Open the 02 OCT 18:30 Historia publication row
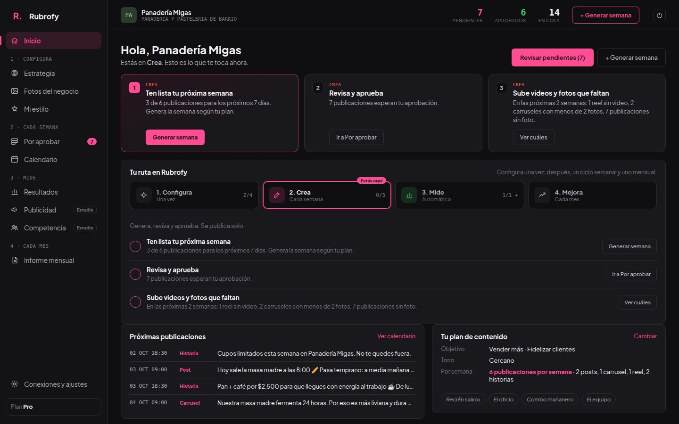Screen dimensions: 679x424 tap(273, 353)
